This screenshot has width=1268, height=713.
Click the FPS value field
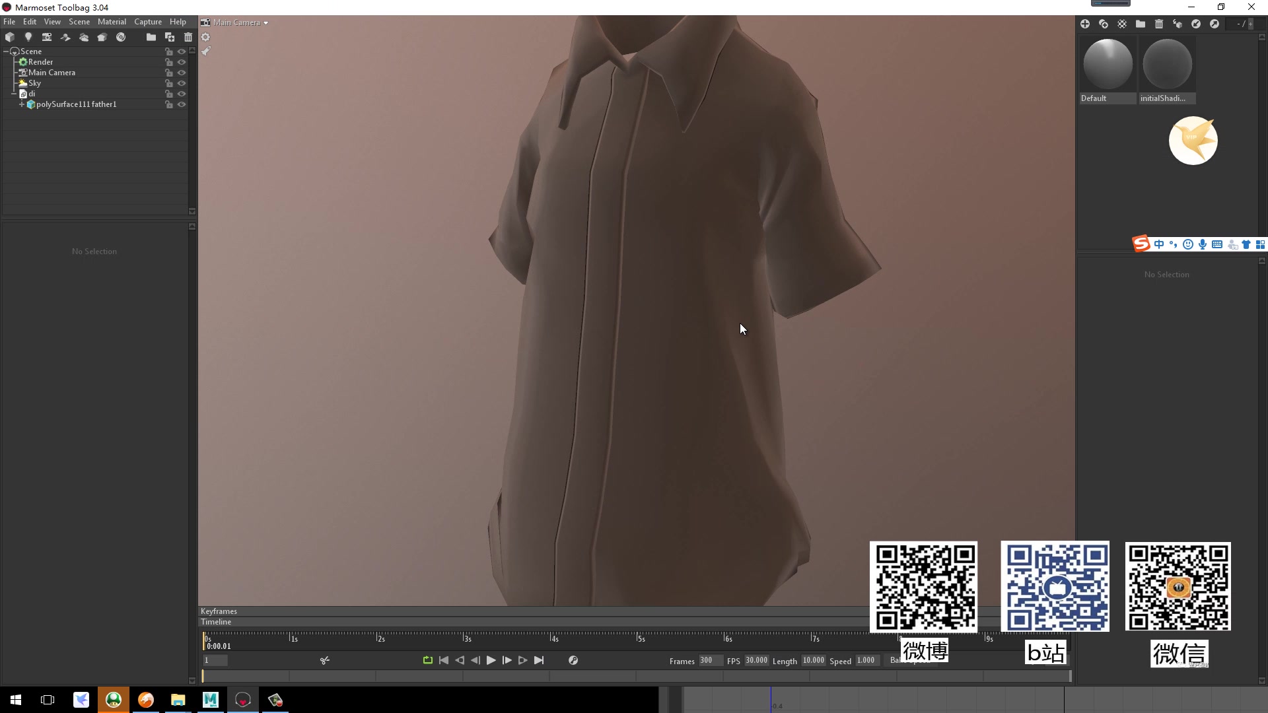(757, 660)
